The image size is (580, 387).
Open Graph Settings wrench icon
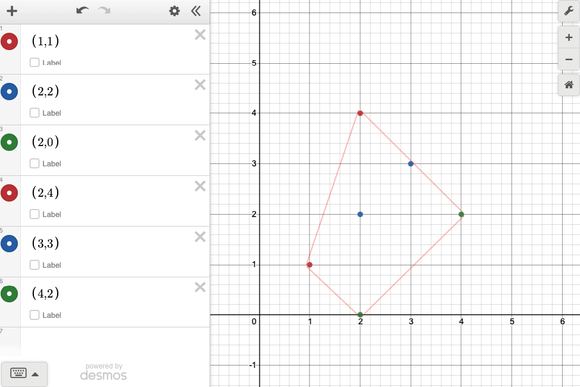569,11
